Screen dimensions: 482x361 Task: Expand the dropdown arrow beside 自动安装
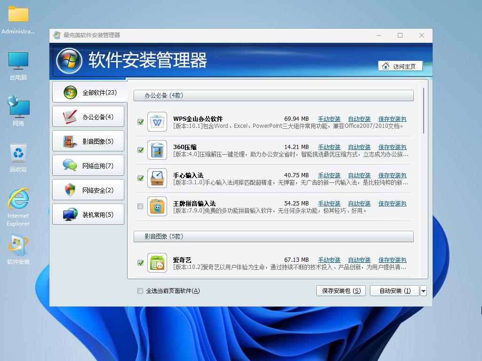[423, 291]
